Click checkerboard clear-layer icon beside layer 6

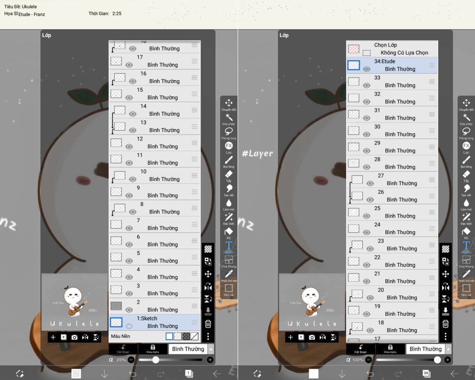[208, 249]
